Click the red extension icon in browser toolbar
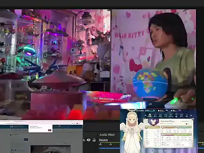This screenshot has width=204, height=153. click(77, 123)
